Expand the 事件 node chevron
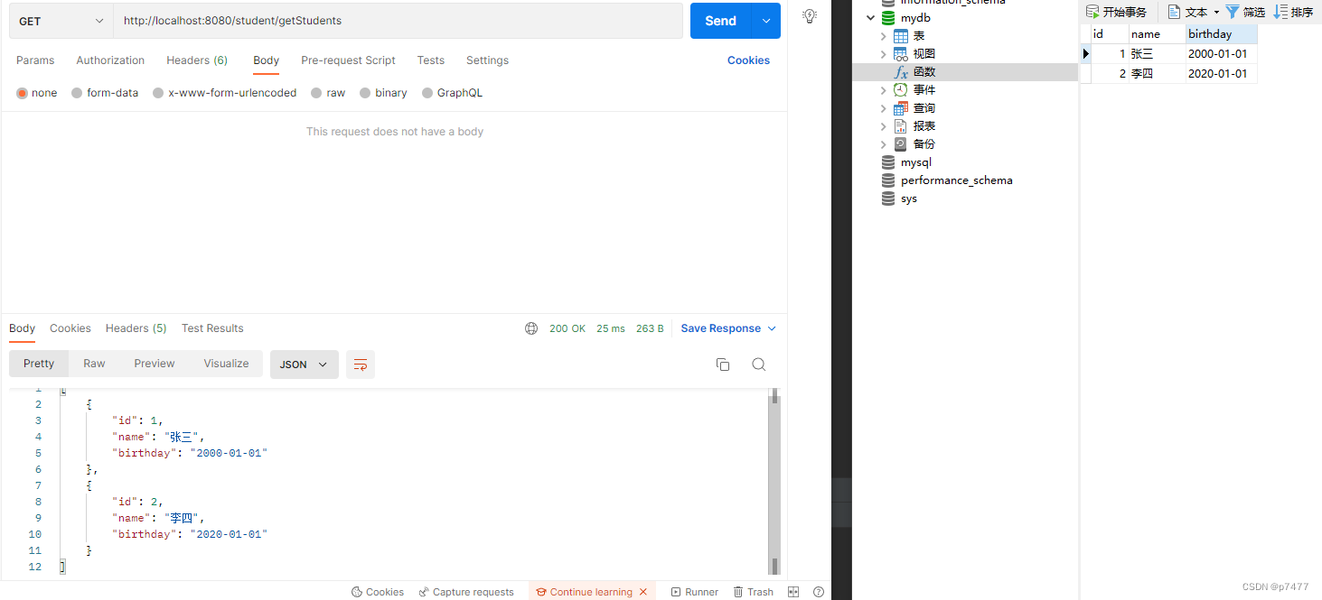 (883, 90)
